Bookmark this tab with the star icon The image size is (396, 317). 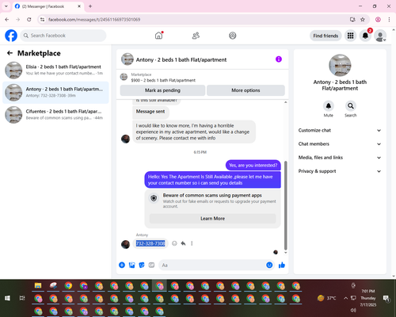[x=363, y=19]
